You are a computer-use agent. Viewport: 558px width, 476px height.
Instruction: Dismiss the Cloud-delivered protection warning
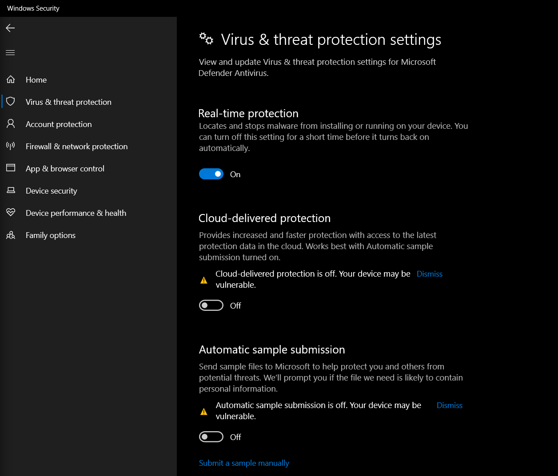(429, 274)
